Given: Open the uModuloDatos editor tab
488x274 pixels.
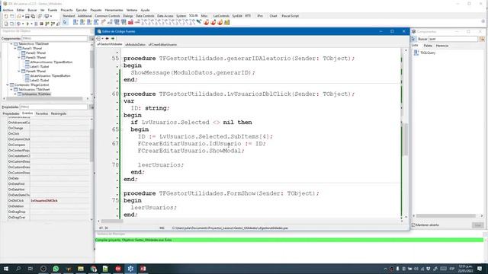Looking at the screenshot, I should pos(135,44).
